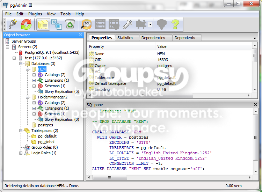Click the properties vertical scrollbar down arrow
262x192 pixels.
coord(255,90)
